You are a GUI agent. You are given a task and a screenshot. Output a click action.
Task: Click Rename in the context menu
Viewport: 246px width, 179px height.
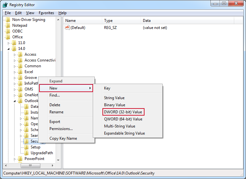pyautogui.click(x=56, y=112)
